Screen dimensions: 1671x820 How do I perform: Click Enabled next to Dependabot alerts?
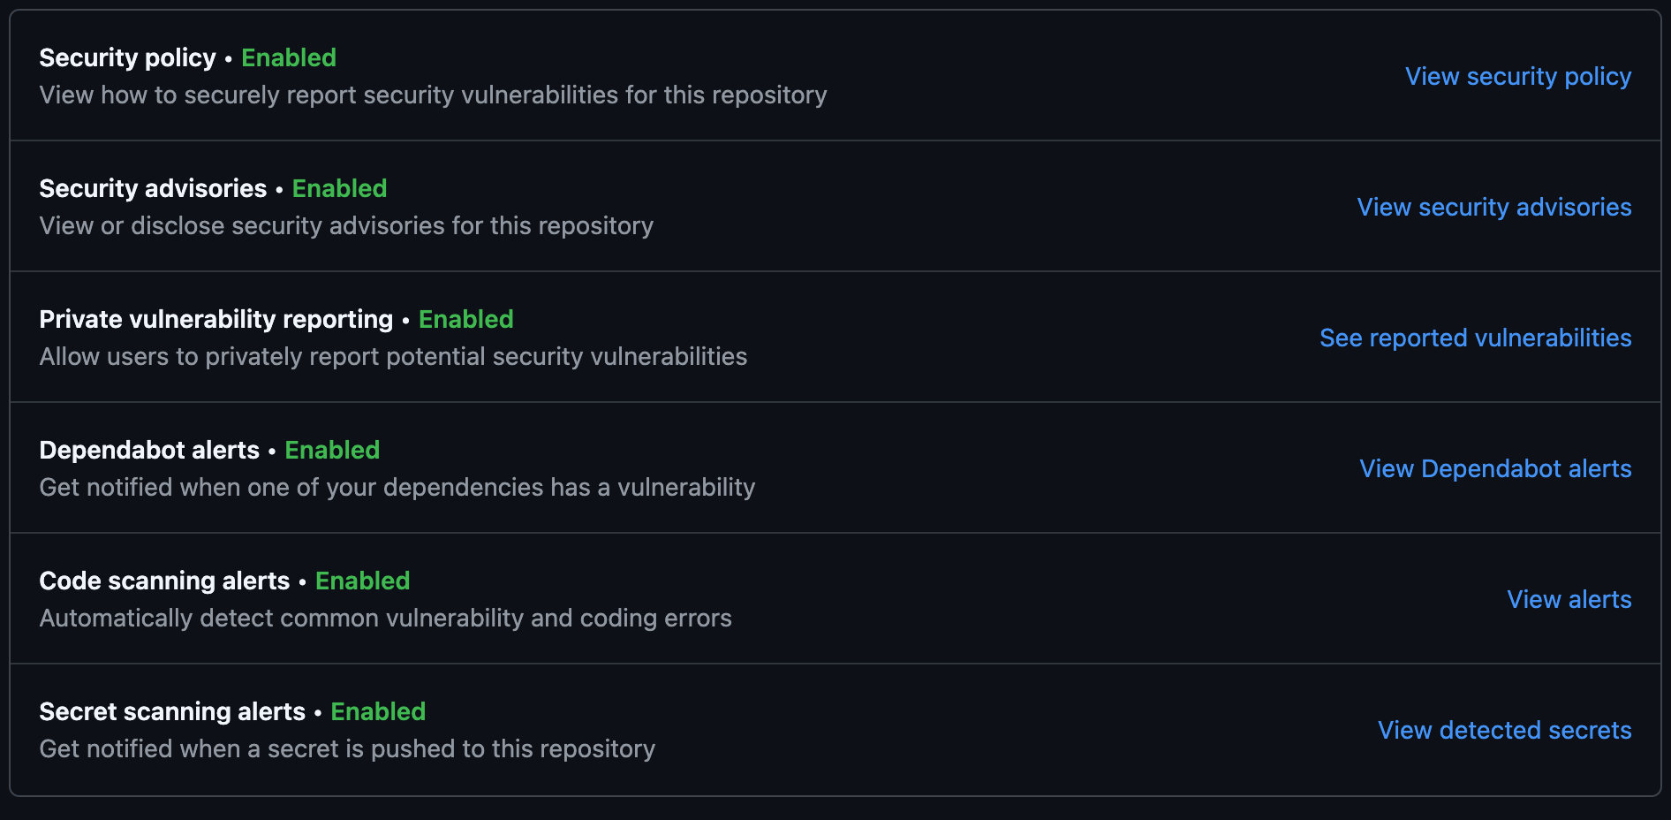coord(331,450)
